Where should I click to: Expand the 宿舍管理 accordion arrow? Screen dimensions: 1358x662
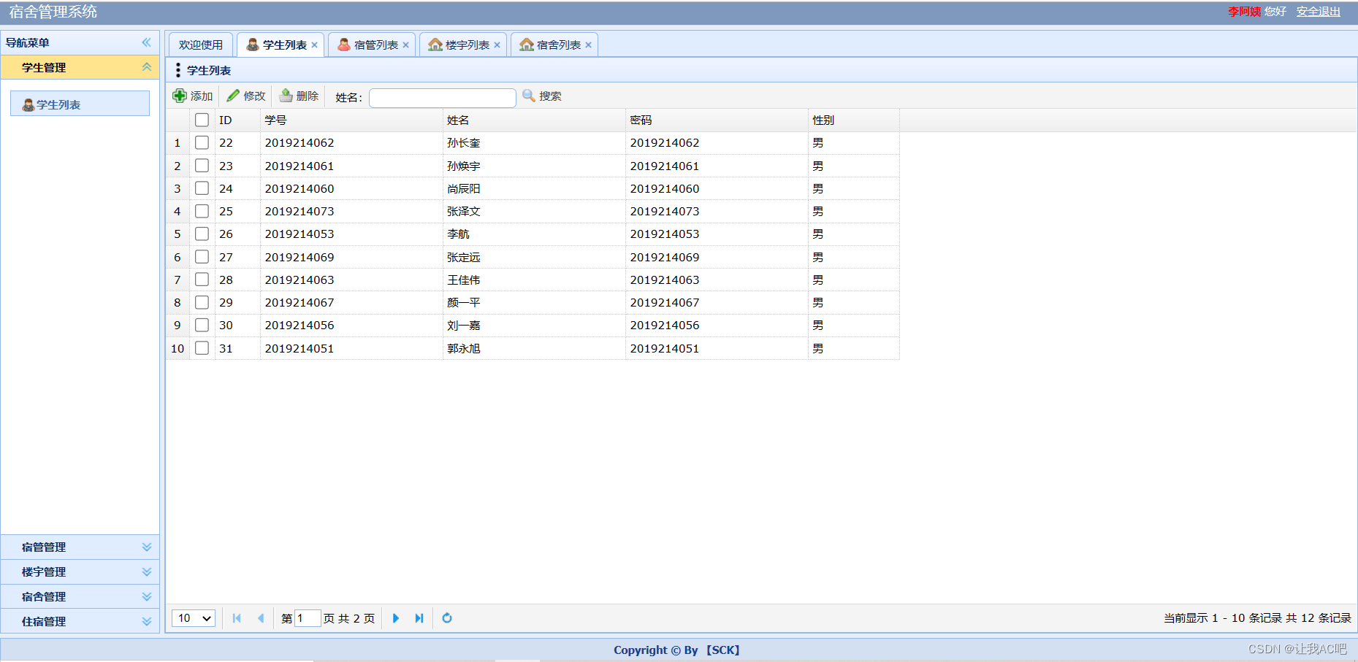tap(147, 597)
